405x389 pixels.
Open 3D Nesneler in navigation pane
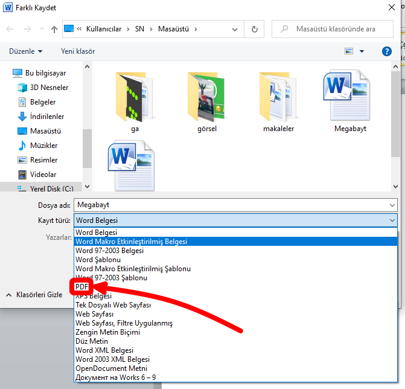point(49,88)
